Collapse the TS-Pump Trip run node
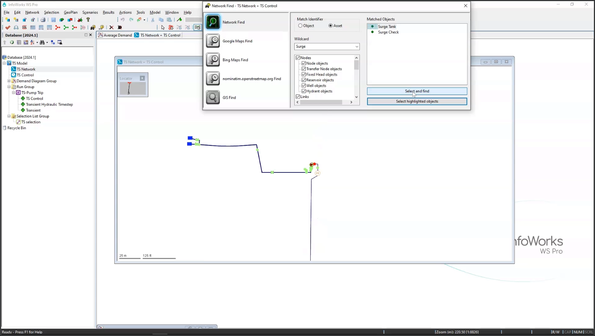This screenshot has height=336, width=595. pos(13,93)
